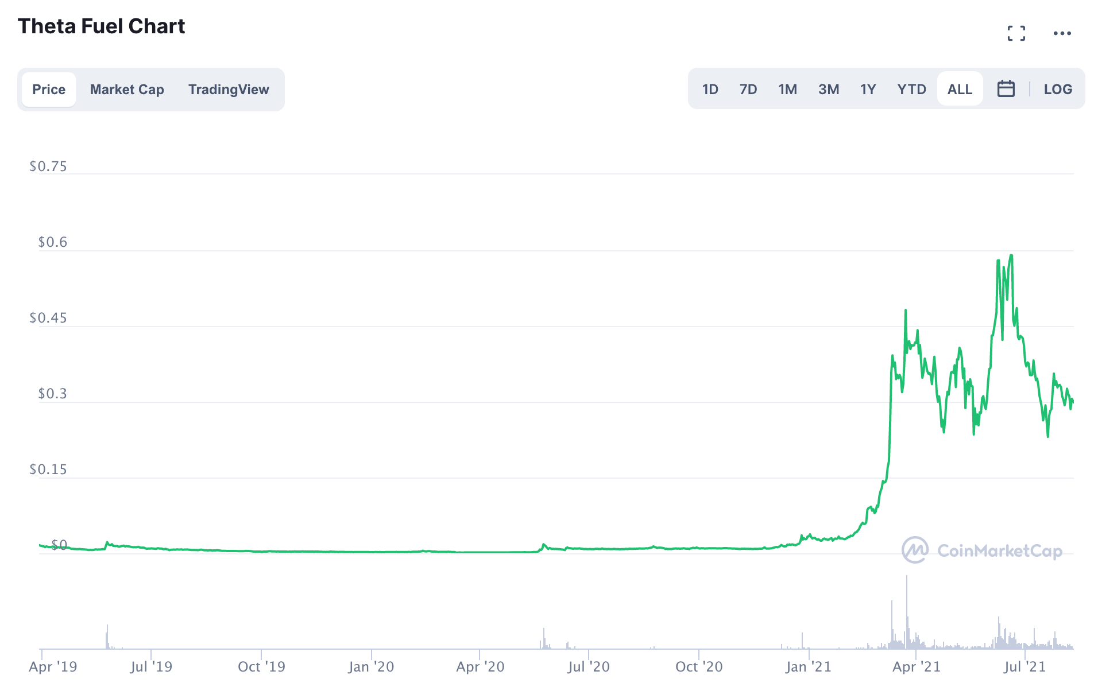Show ALL historical price data
This screenshot has width=1098, height=683.
tap(960, 89)
